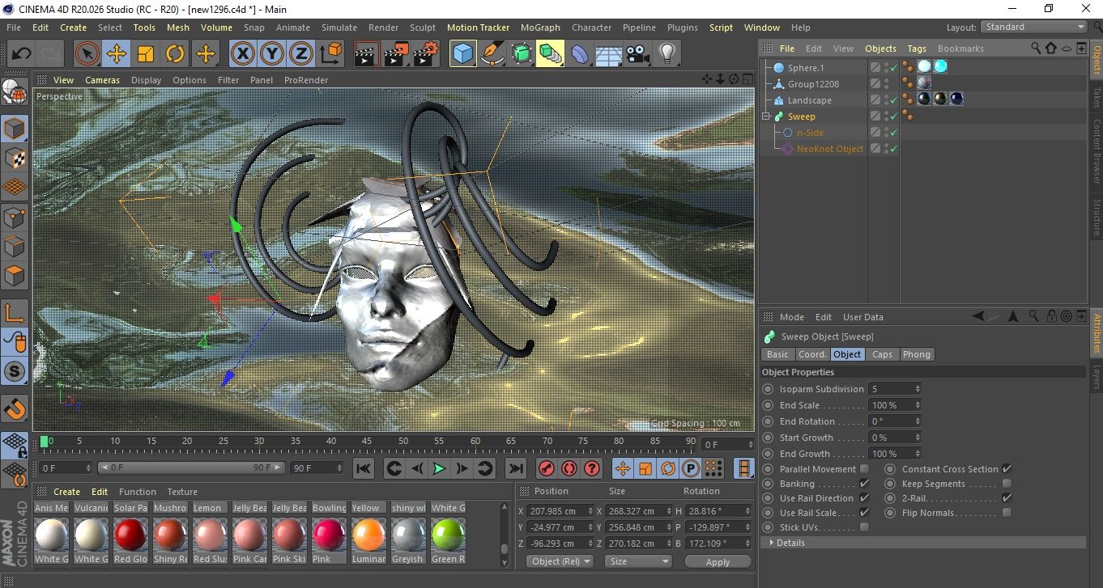The image size is (1103, 588).
Task: Open the Layout dropdown
Action: (1033, 27)
